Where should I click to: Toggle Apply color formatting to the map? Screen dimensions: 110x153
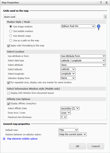[8, 46]
